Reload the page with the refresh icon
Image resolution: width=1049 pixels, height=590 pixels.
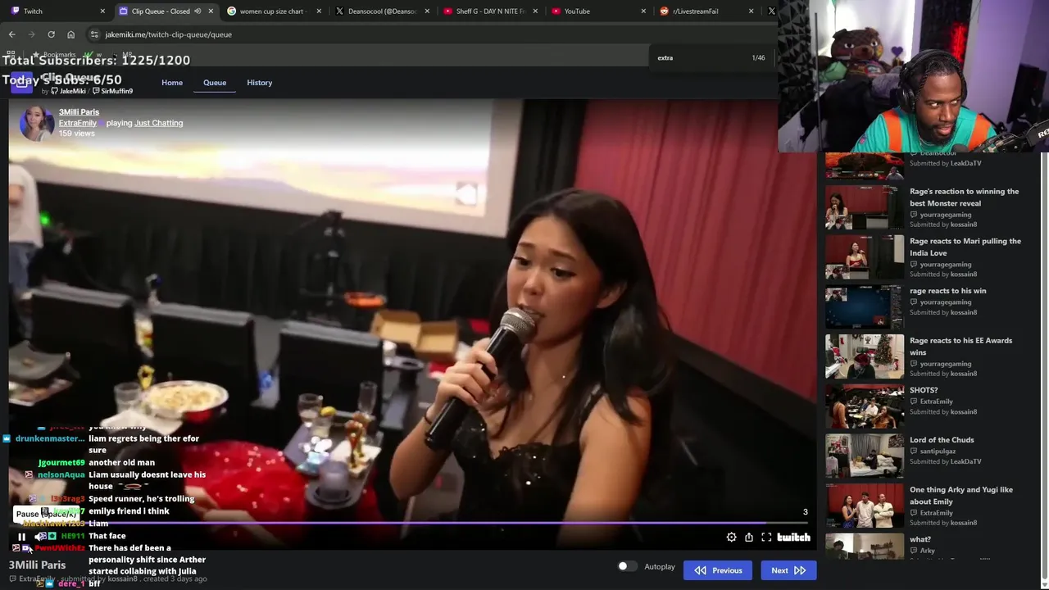click(51, 34)
